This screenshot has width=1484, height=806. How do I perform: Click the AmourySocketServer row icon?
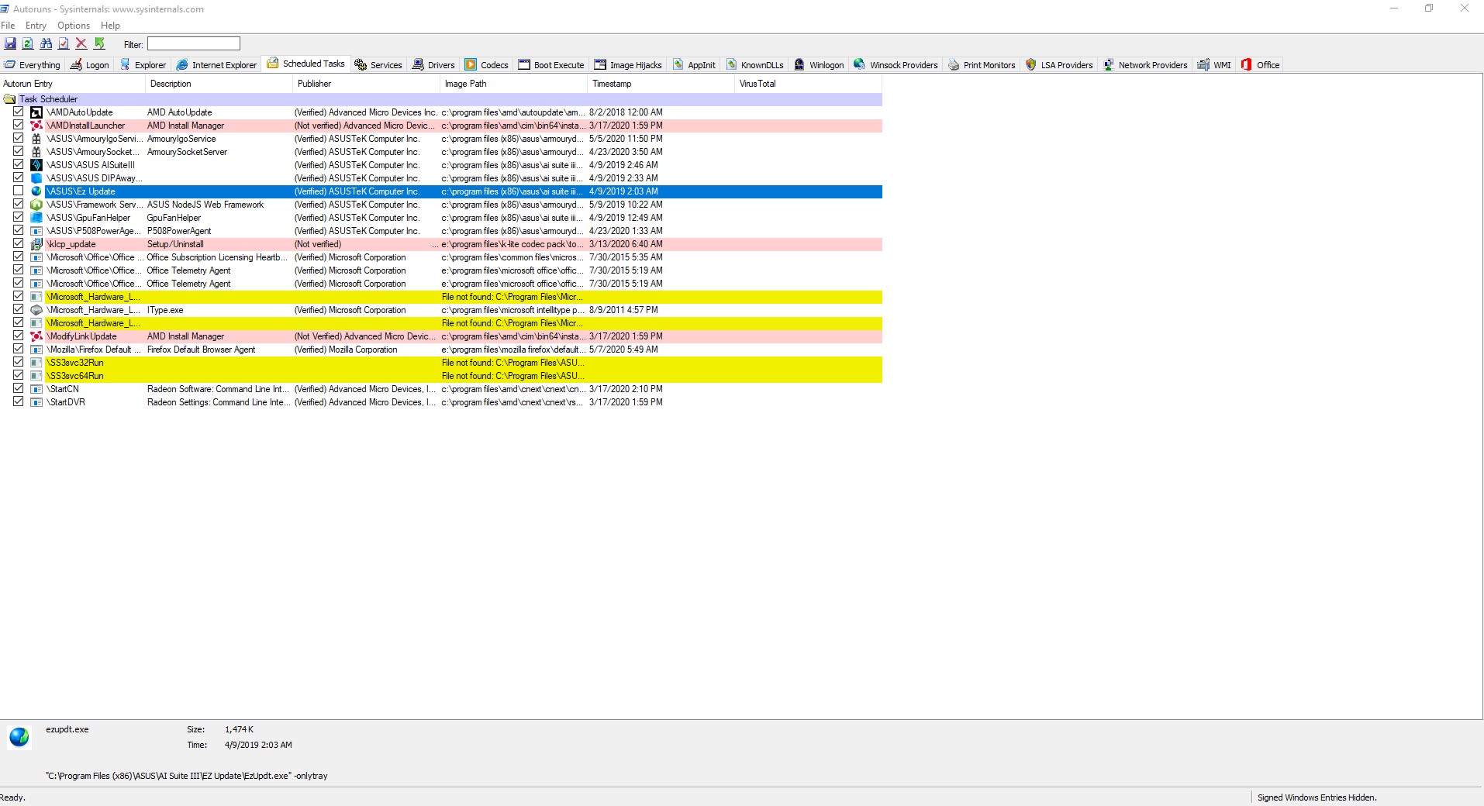[x=36, y=152]
